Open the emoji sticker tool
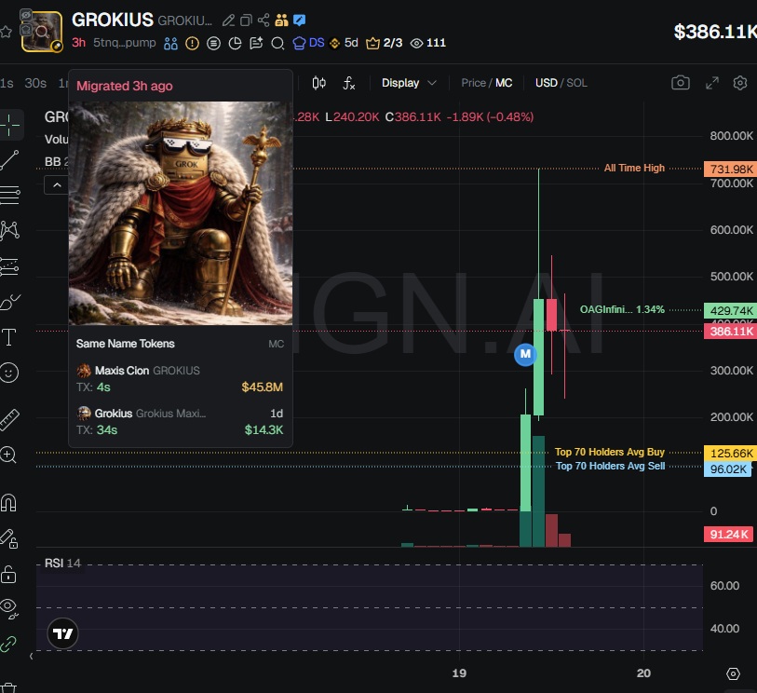 tap(9, 373)
